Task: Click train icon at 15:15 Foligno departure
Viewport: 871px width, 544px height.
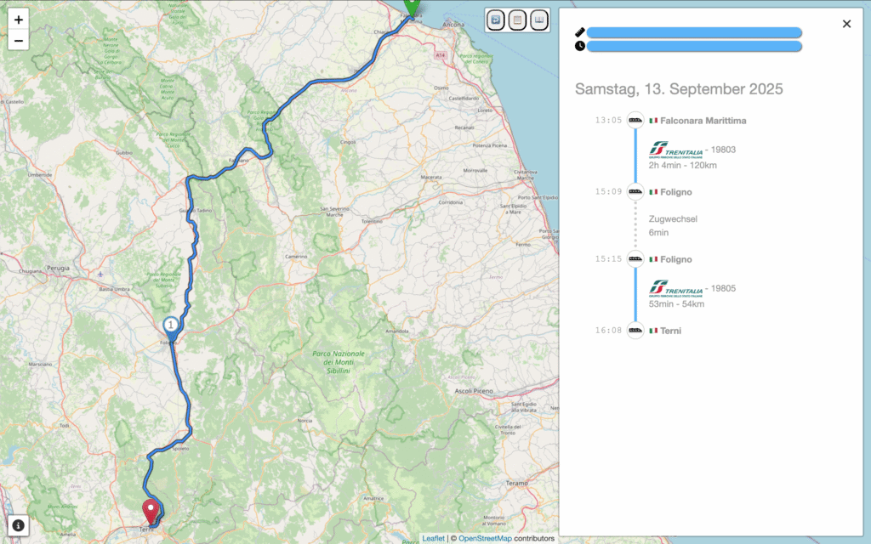Action: tap(635, 259)
